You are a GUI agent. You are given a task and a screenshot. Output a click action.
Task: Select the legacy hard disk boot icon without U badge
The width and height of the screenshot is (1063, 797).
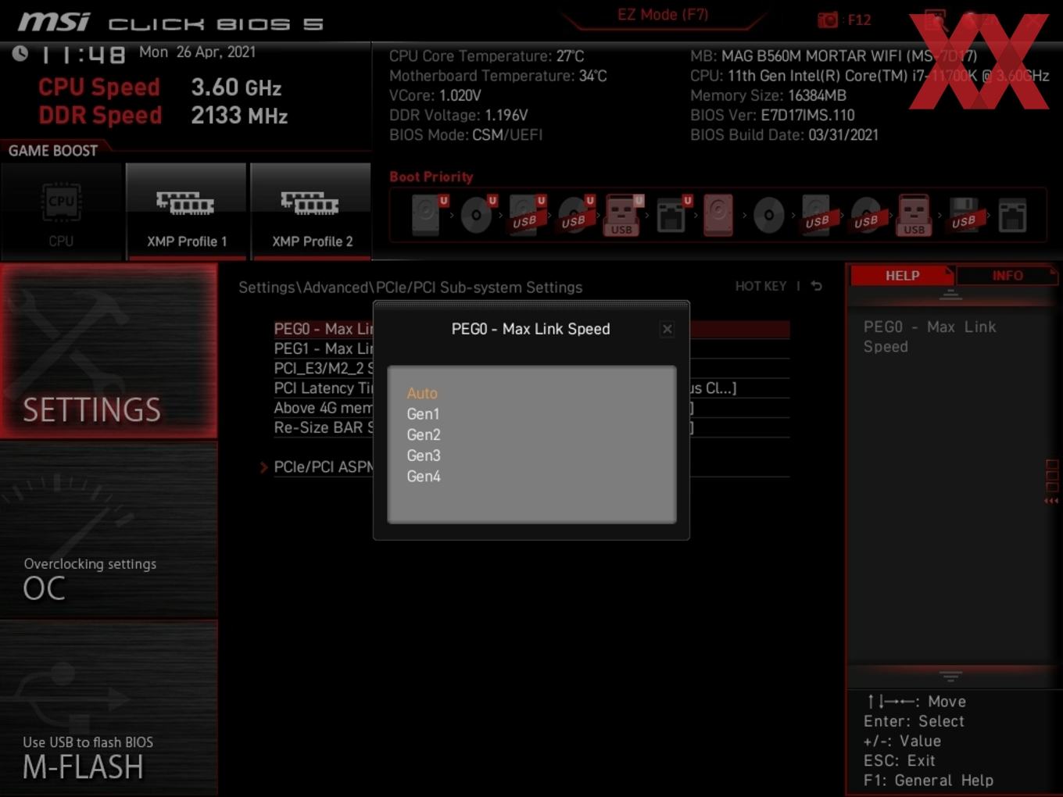pos(718,215)
